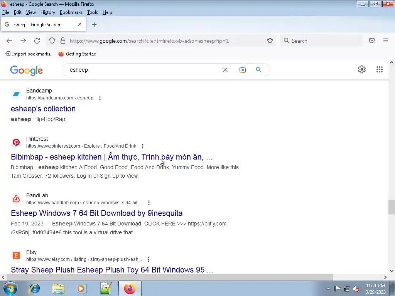This screenshot has height=296, width=395.
Task: Click the BandLab result favicon
Action: [x=16, y=199]
